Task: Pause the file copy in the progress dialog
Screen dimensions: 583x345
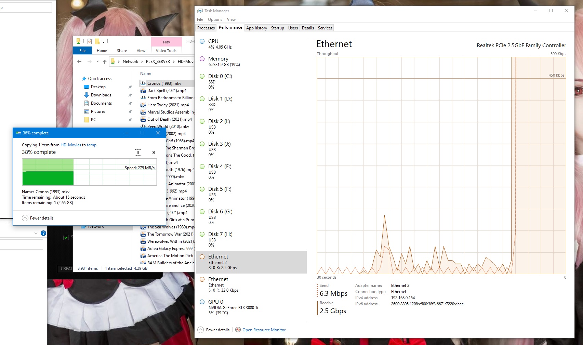Action: 138,152
